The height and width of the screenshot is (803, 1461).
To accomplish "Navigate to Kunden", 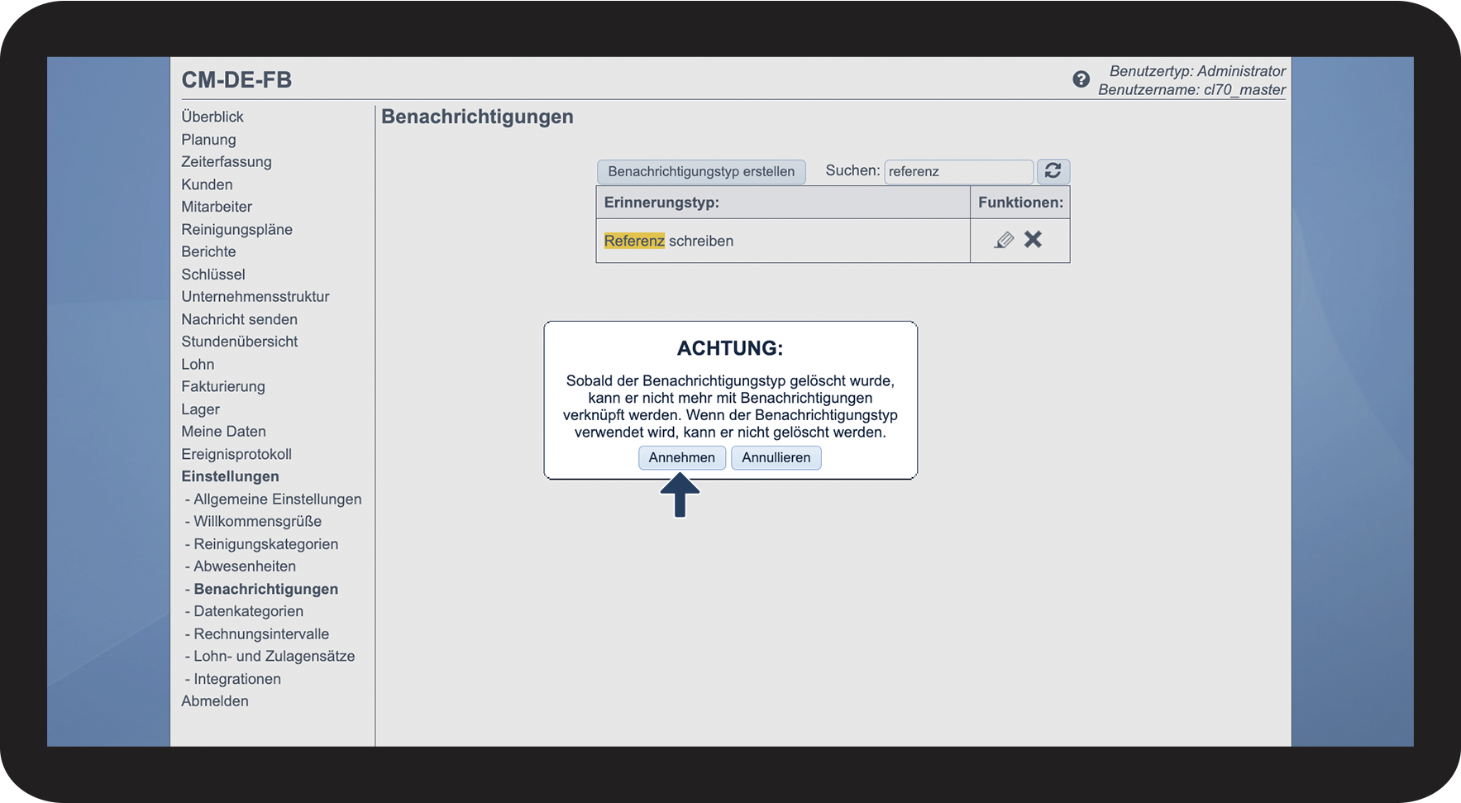I will click(x=207, y=184).
